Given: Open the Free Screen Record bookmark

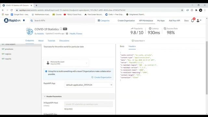Looking at the screenshot, I should 94,14.
